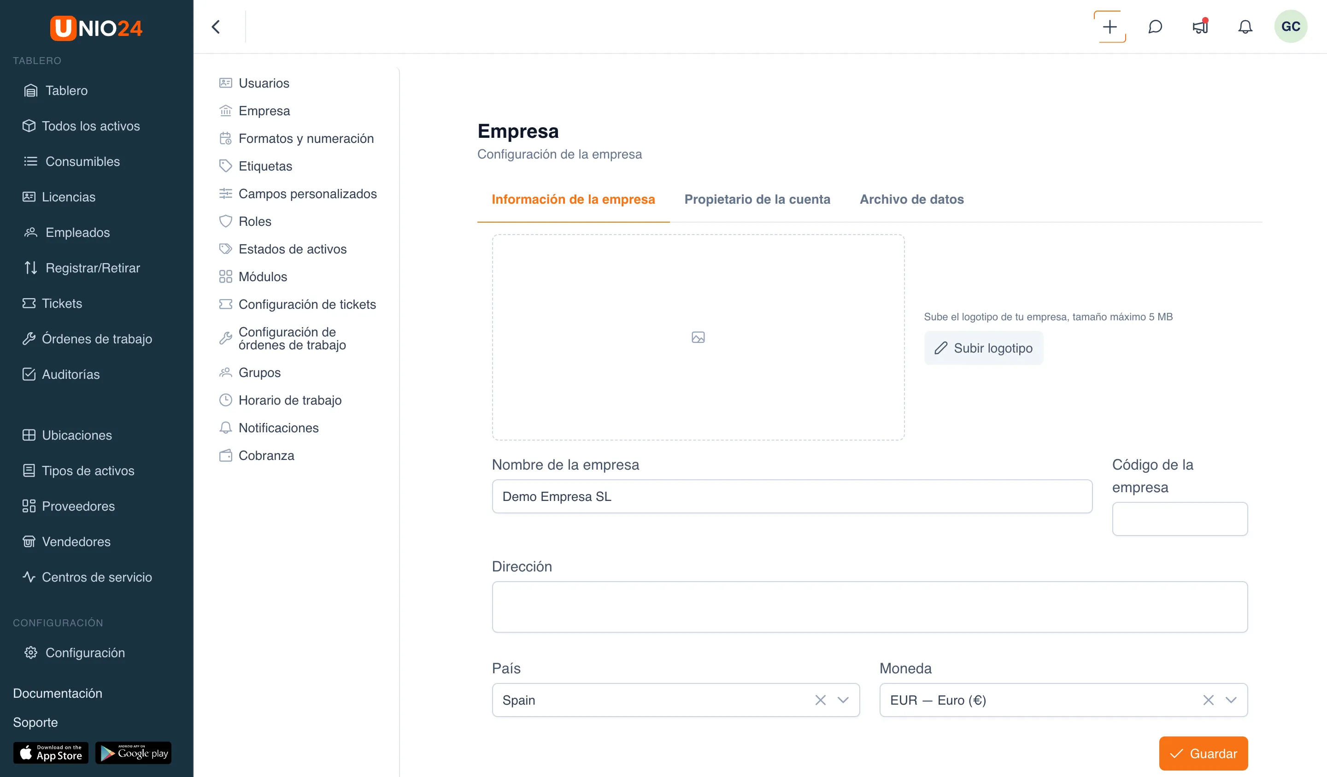The width and height of the screenshot is (1327, 777).
Task: Switch to Archivo de datos tab
Action: [911, 200]
